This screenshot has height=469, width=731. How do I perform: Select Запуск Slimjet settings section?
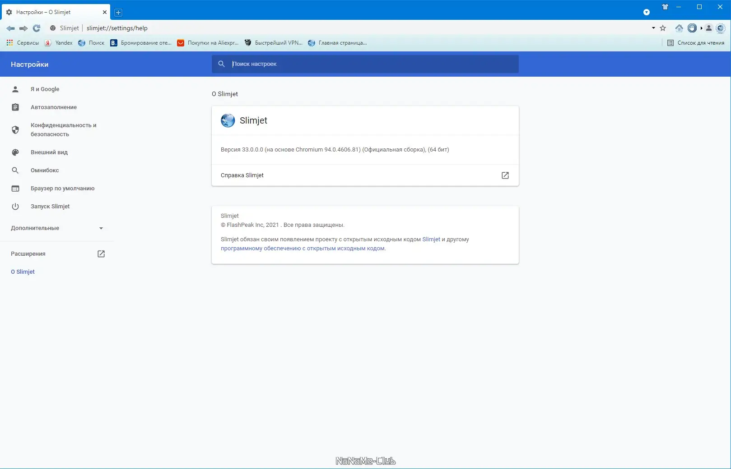pyautogui.click(x=50, y=206)
